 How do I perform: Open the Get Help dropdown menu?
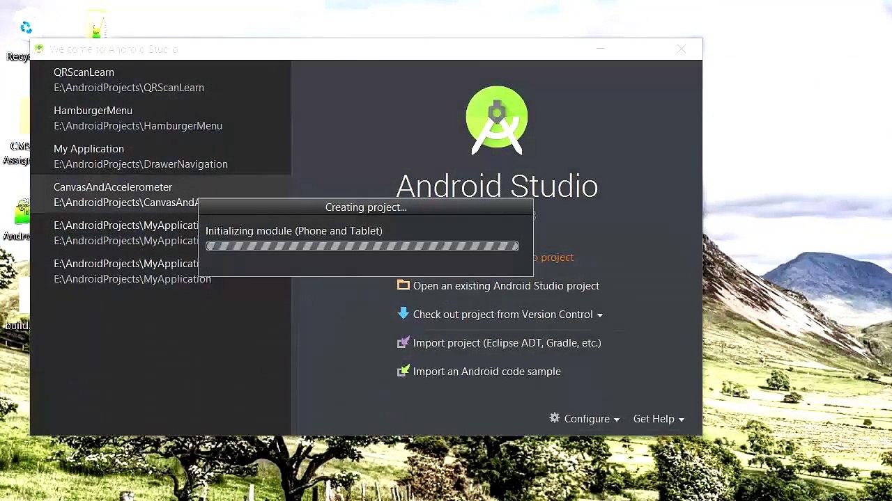(659, 419)
